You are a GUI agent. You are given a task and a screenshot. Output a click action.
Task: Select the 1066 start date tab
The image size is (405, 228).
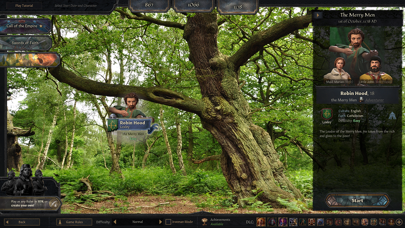[194, 6]
